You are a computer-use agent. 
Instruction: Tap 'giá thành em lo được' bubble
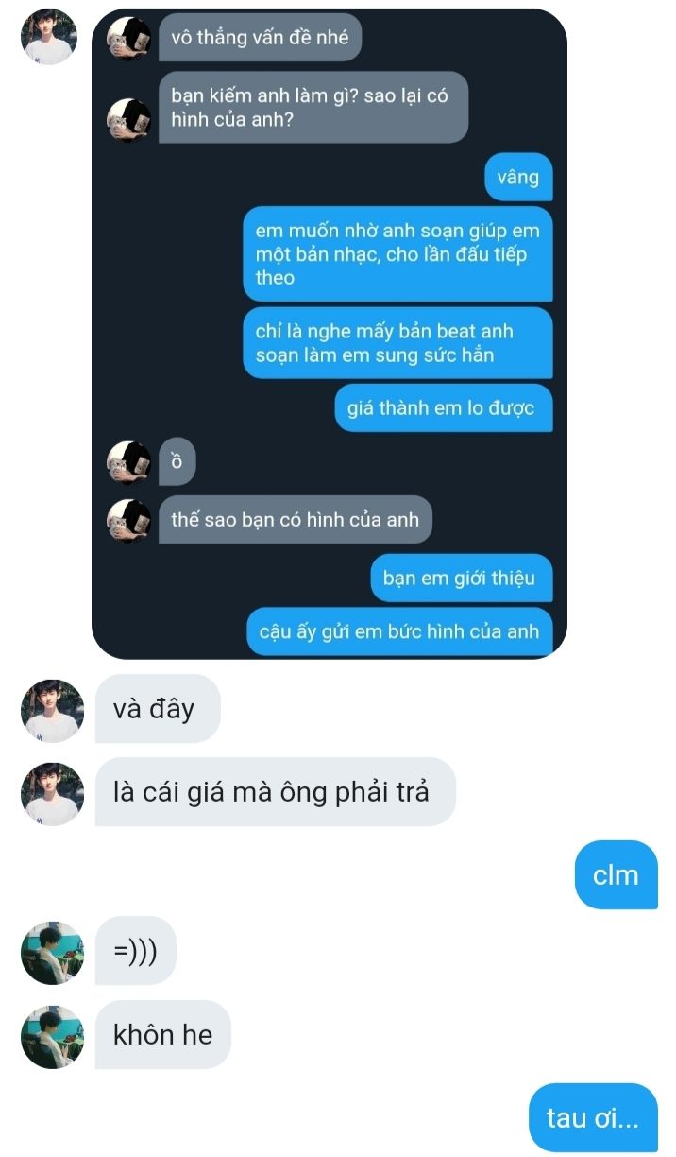click(443, 408)
